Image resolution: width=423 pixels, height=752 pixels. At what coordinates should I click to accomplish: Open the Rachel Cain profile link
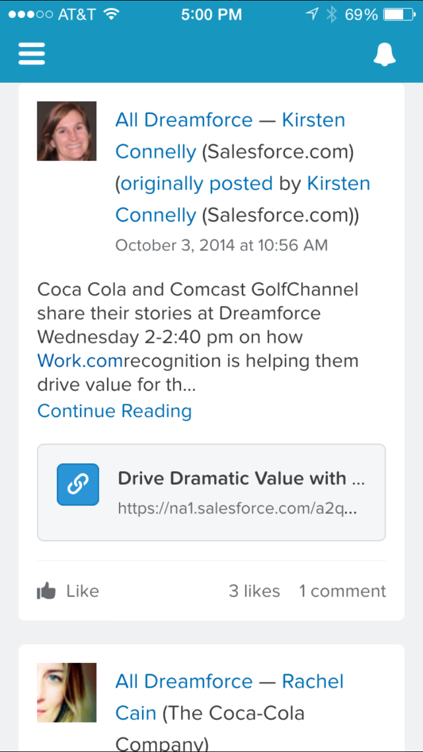[x=312, y=682]
